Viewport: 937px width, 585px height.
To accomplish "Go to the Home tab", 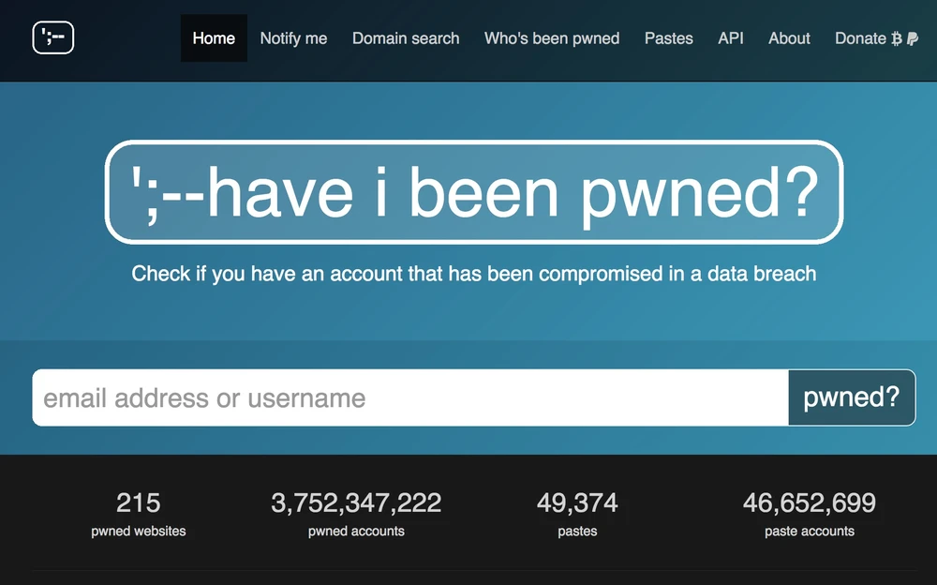I will (x=214, y=38).
